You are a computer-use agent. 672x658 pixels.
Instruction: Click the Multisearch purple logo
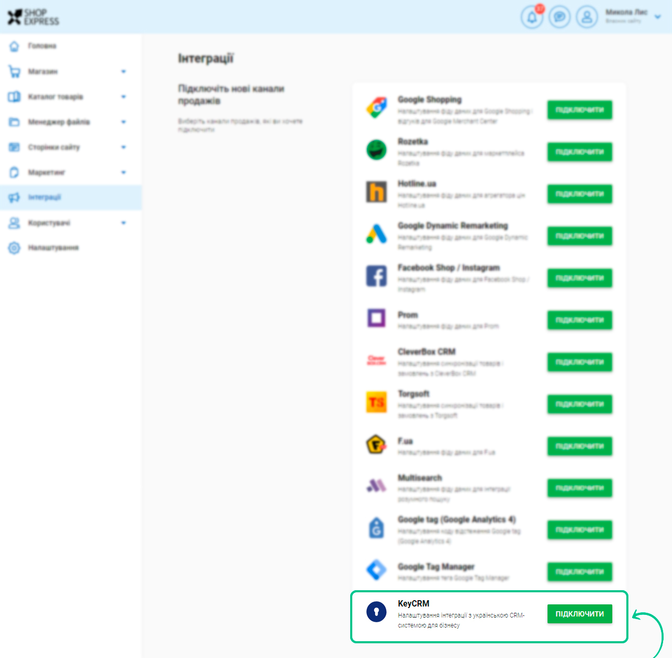[x=376, y=486]
